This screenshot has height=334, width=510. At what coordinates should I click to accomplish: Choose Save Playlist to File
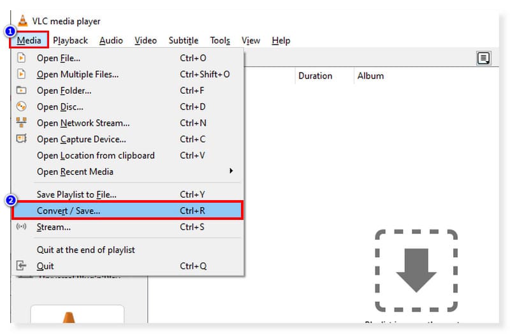click(76, 194)
